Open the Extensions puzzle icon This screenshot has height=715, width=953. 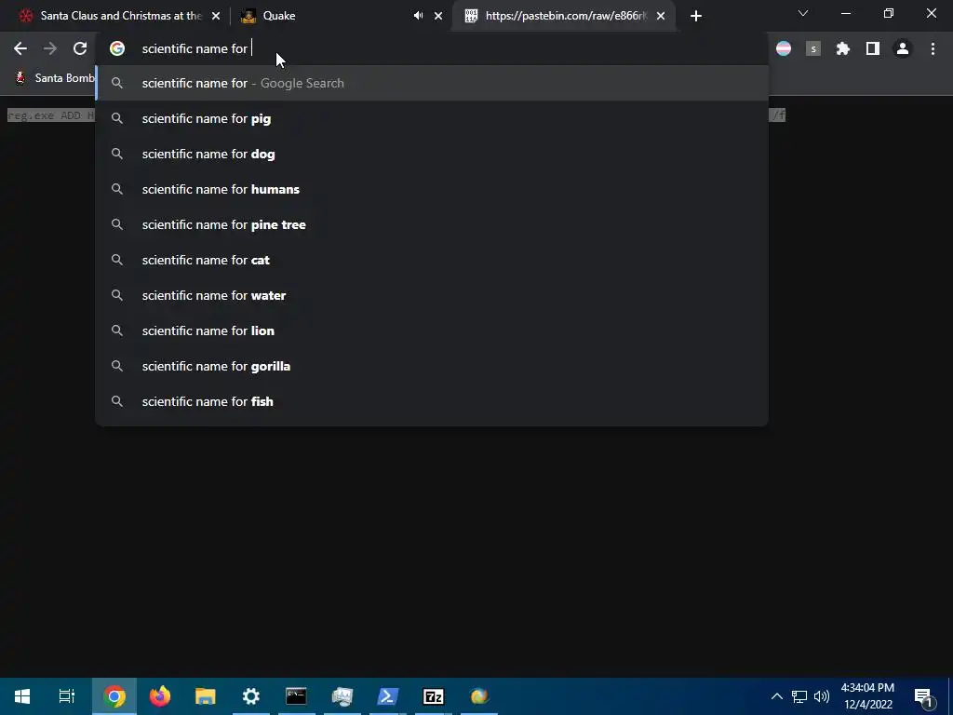[842, 48]
